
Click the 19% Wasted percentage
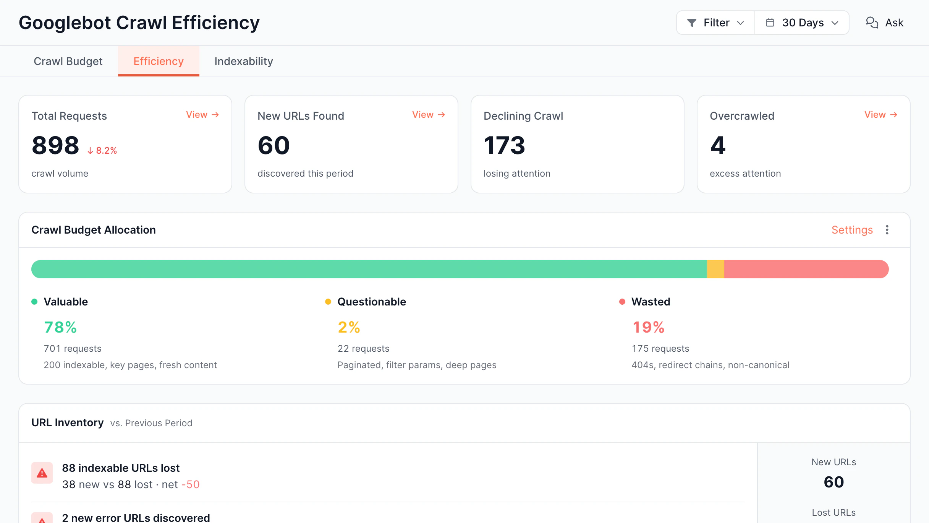tap(648, 327)
